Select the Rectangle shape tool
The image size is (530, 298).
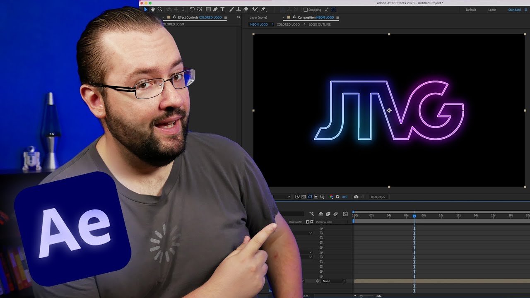coord(208,9)
